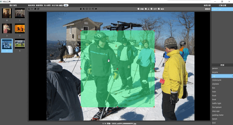This screenshot has height=125, width=233.
Task: Select thumbnail 1 in the preview panel
Action: tap(20, 13)
